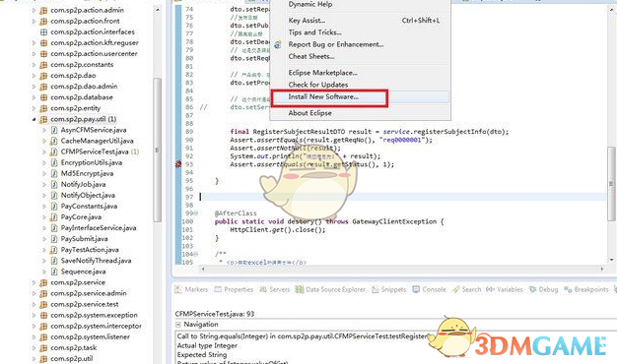Expand CFMPServiceTest.java node
Viewport: 617px width, 364px height.
tap(44, 152)
